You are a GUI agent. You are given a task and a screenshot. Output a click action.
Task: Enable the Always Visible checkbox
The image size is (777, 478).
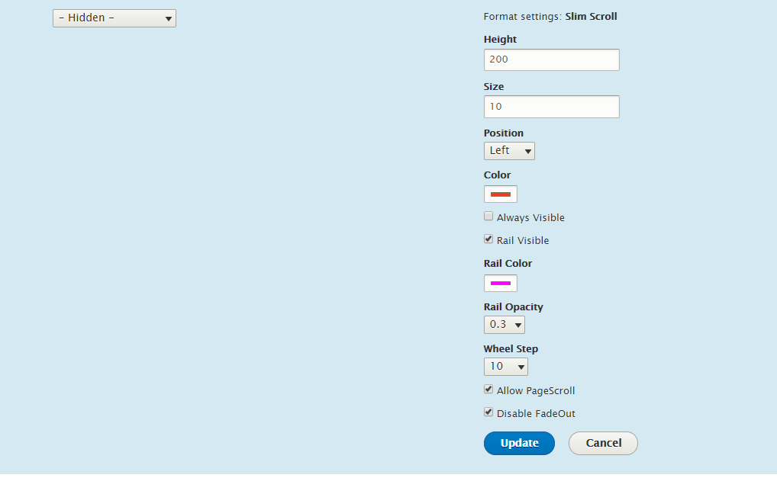(488, 217)
